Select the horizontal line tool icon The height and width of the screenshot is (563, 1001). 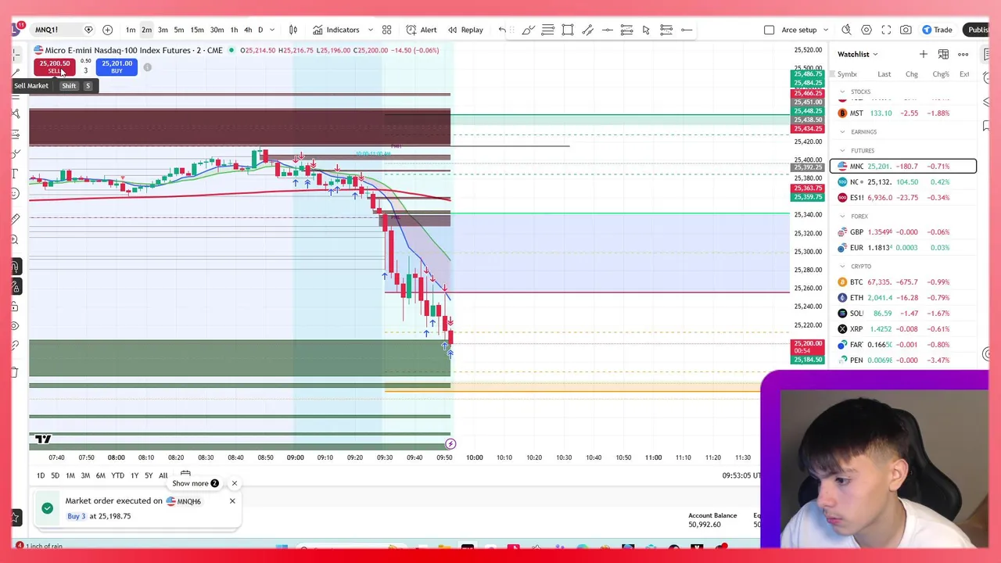(607, 30)
